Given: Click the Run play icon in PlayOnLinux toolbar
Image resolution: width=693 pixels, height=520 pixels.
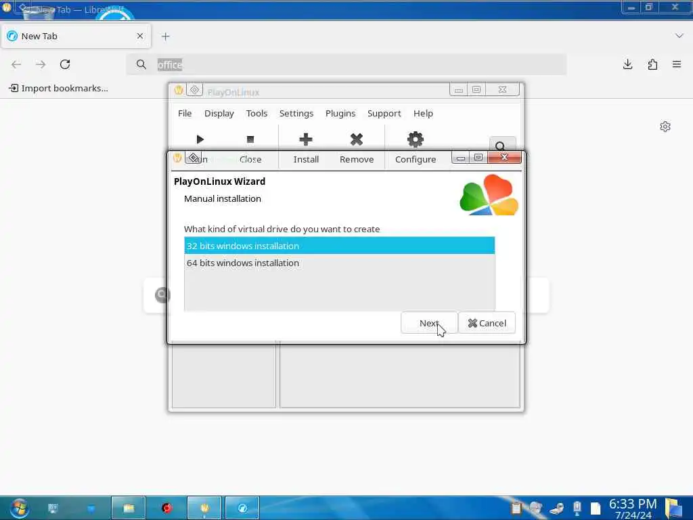Looking at the screenshot, I should 200,139.
